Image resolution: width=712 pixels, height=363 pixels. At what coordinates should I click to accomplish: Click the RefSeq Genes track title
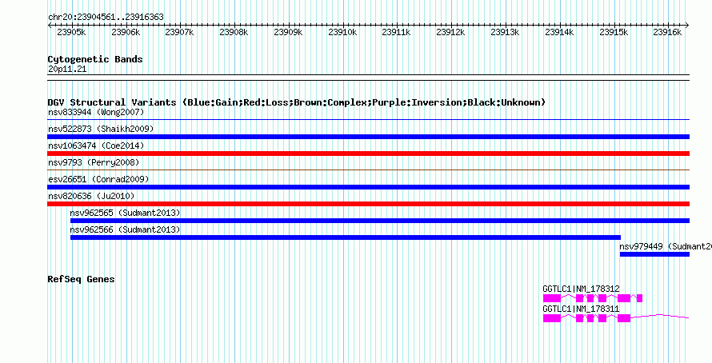pos(81,279)
